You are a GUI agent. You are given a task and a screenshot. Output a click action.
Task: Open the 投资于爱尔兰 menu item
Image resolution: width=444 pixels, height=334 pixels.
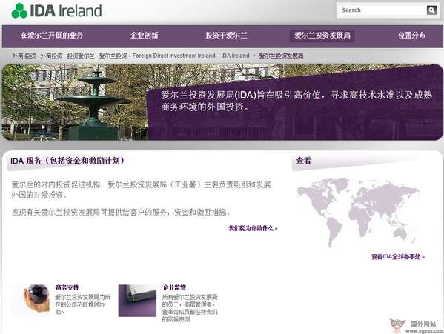pyautogui.click(x=226, y=36)
